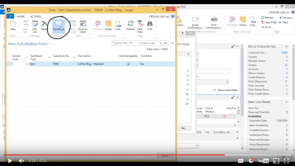The image size is (295, 166).
Task: Expand Show more fields
Action: point(225,90)
